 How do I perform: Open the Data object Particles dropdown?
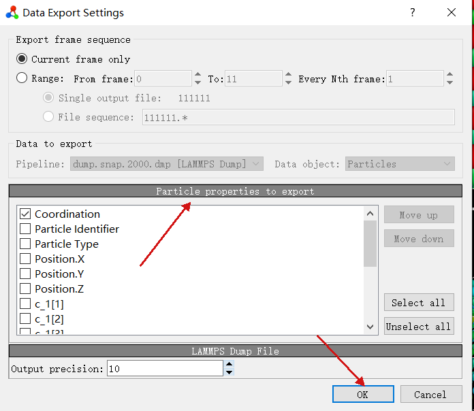[x=400, y=164]
